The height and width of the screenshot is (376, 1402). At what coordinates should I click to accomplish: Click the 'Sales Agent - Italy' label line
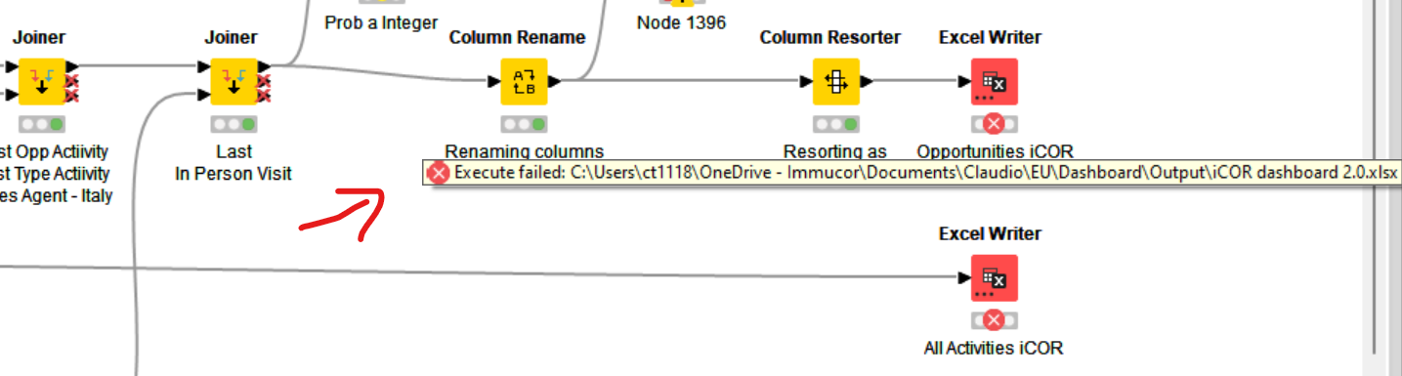56,195
